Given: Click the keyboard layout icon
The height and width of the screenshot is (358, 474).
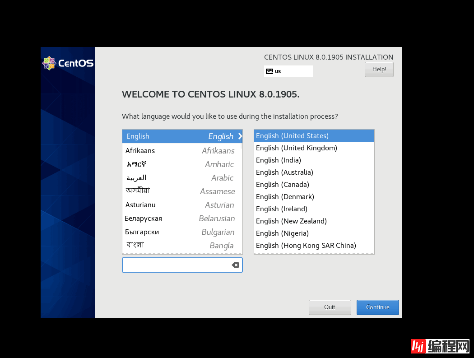Looking at the screenshot, I should [270, 71].
